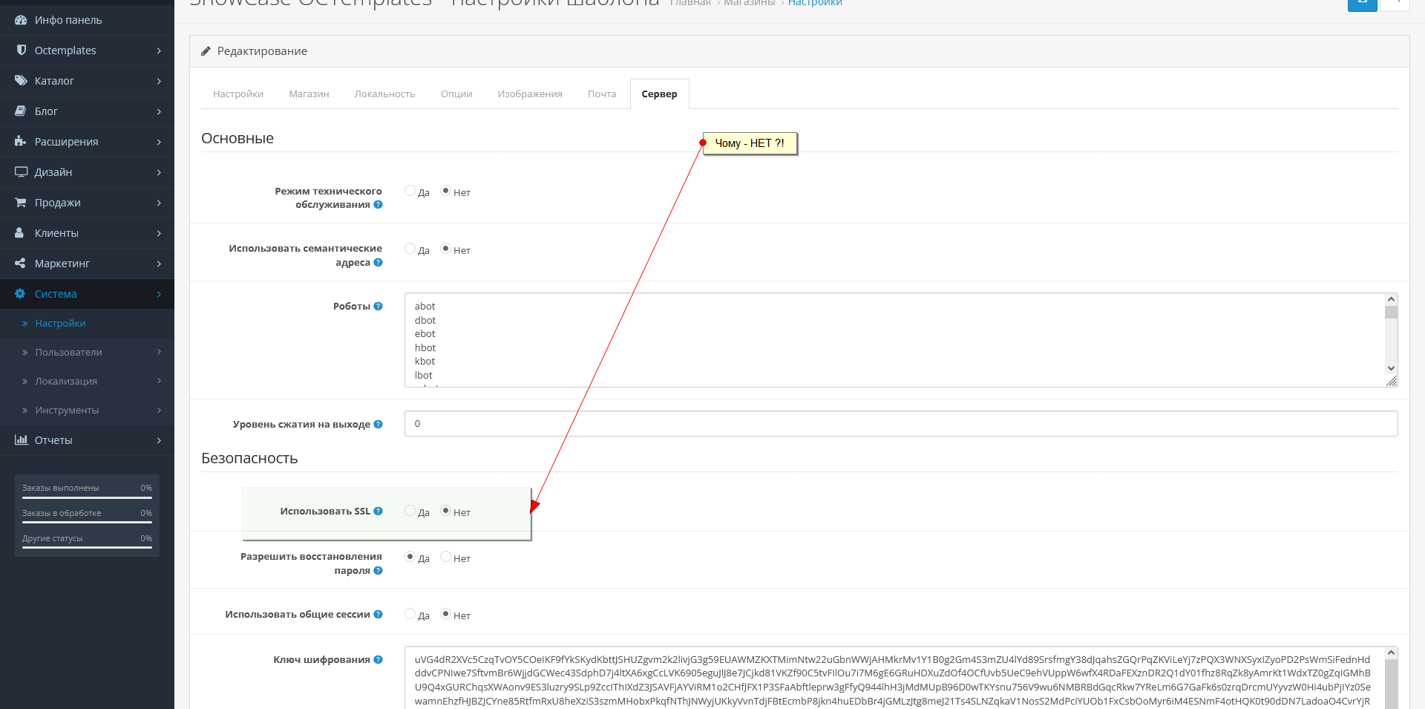Click help icon for восстановления пароля

[x=379, y=571]
